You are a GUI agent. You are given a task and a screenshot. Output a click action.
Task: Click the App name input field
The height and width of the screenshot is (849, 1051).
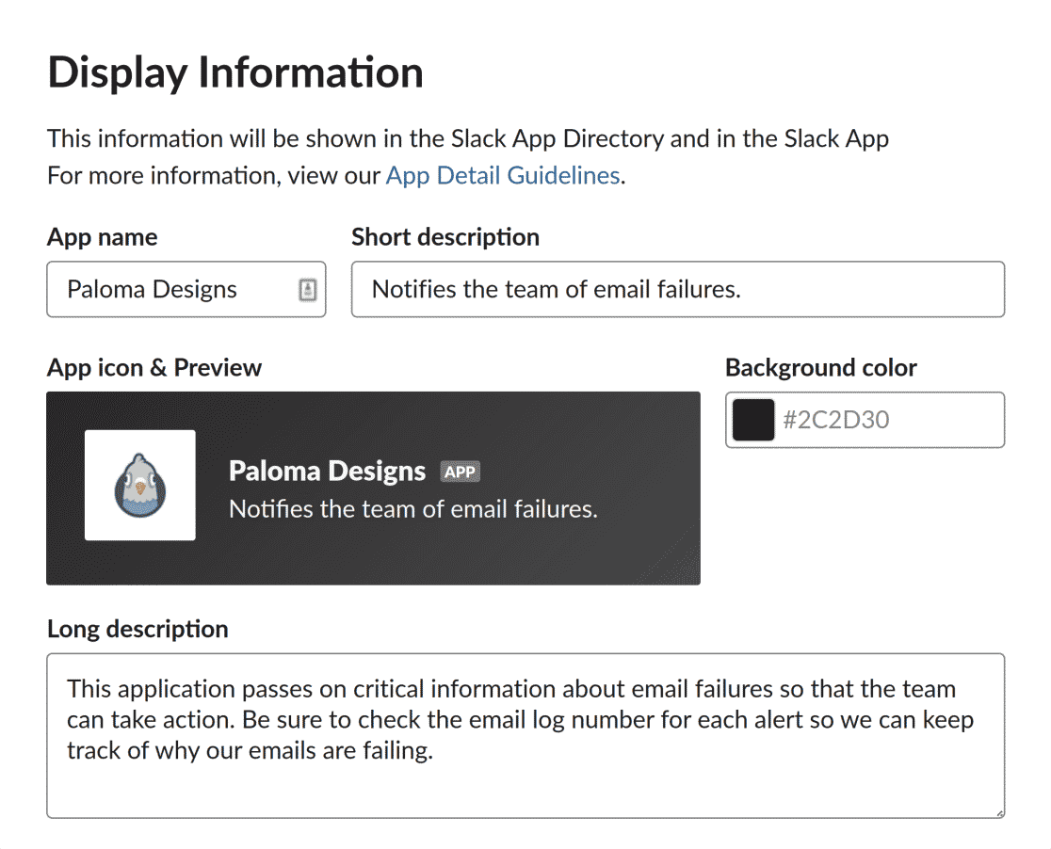click(186, 290)
